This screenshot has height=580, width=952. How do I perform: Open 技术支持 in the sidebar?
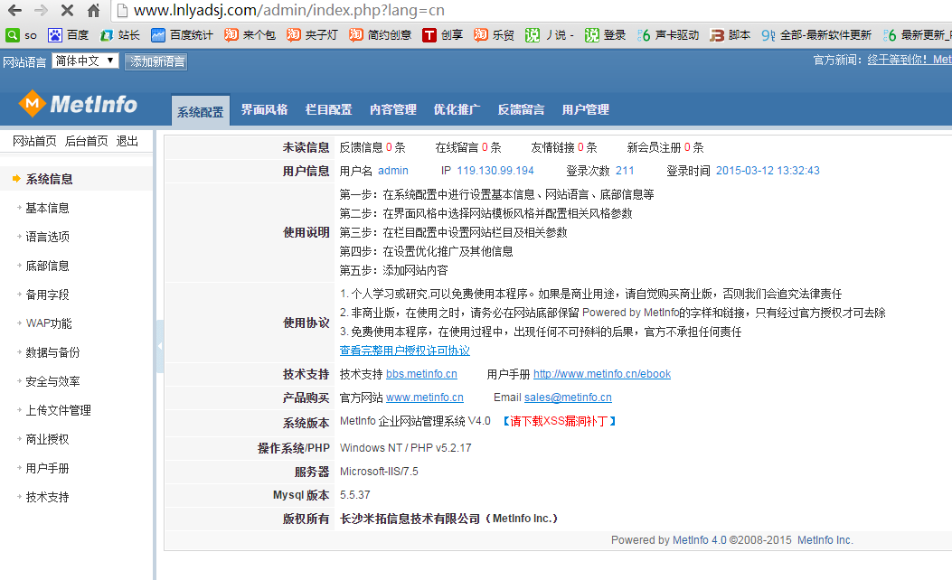coord(47,497)
